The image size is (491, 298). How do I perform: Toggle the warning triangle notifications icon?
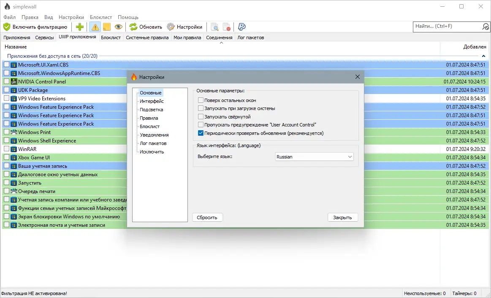[95, 27]
